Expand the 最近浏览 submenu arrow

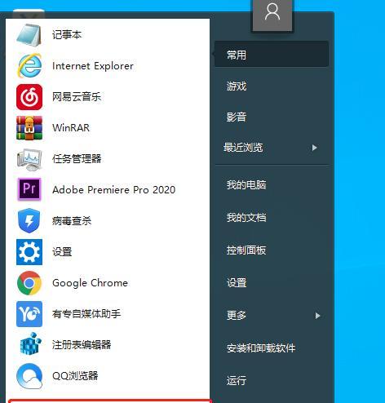315,148
